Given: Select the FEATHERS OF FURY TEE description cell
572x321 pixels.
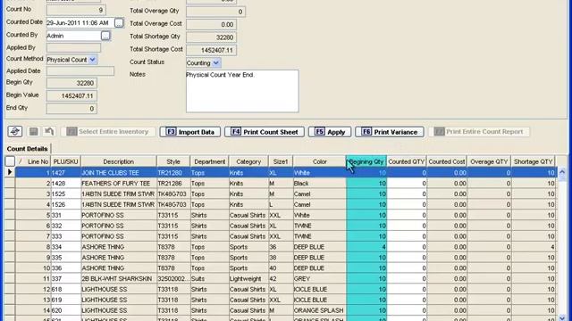Looking at the screenshot, I should 119,183.
